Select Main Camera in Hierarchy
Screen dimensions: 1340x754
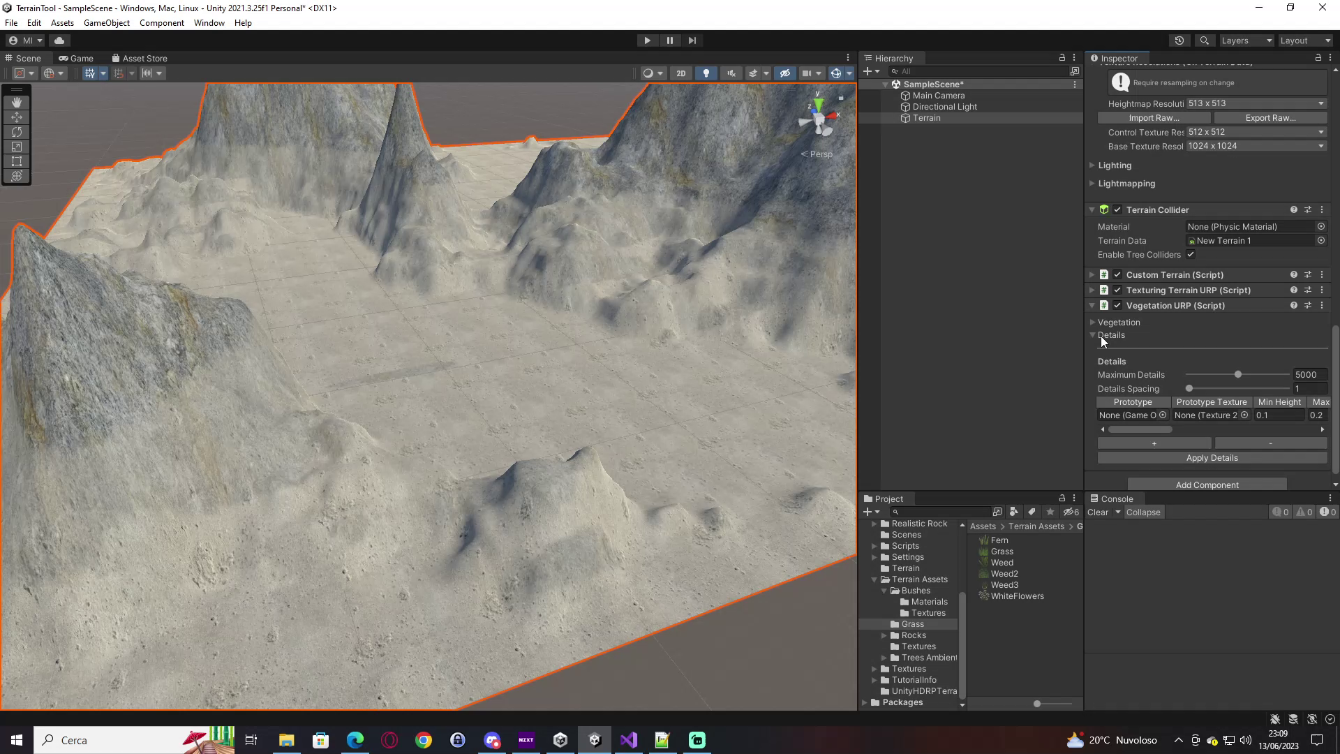click(x=938, y=96)
